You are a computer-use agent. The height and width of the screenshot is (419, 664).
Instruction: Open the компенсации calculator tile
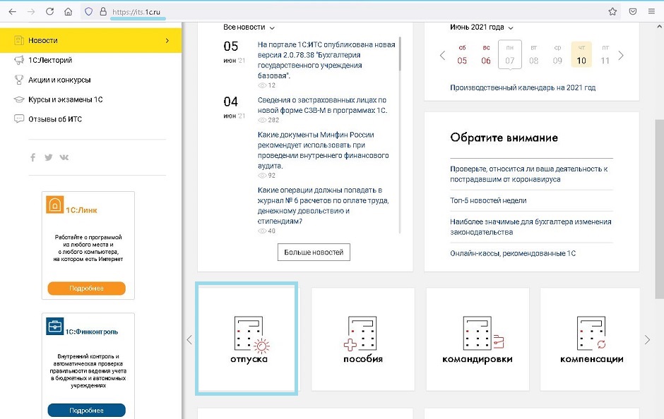click(x=591, y=339)
